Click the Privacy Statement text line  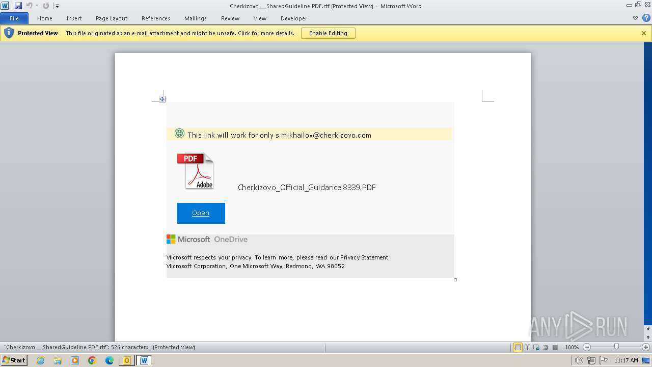[278, 257]
